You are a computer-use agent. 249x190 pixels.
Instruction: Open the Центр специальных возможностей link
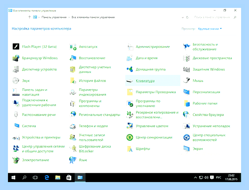click(x=209, y=138)
